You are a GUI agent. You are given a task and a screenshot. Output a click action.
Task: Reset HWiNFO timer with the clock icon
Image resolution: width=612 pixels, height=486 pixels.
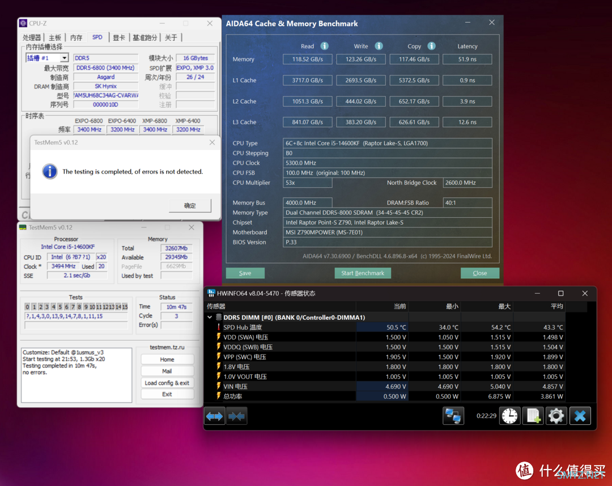pyautogui.click(x=510, y=416)
